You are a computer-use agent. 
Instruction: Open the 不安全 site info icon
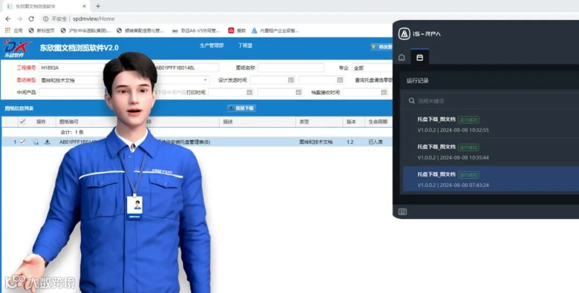46,19
